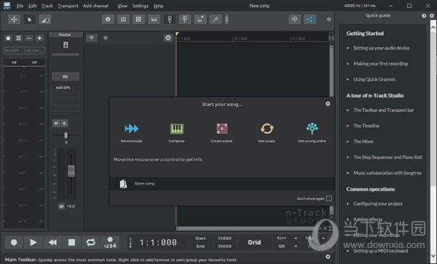Mute the Master channel with M
The image size is (437, 264).
[56, 123]
